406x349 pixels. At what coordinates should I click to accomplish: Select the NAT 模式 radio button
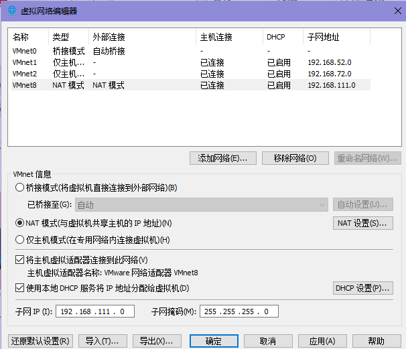click(x=19, y=223)
